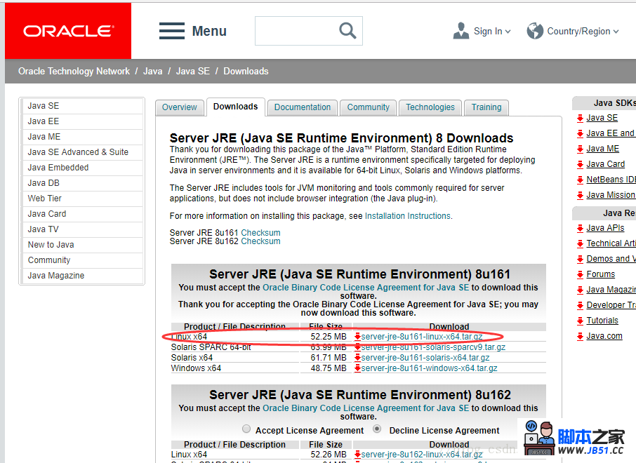
Task: Click red arrow icon beside NetBeans IDE
Action: (x=580, y=180)
